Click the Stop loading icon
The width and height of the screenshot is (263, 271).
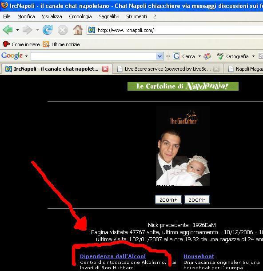(62, 30)
